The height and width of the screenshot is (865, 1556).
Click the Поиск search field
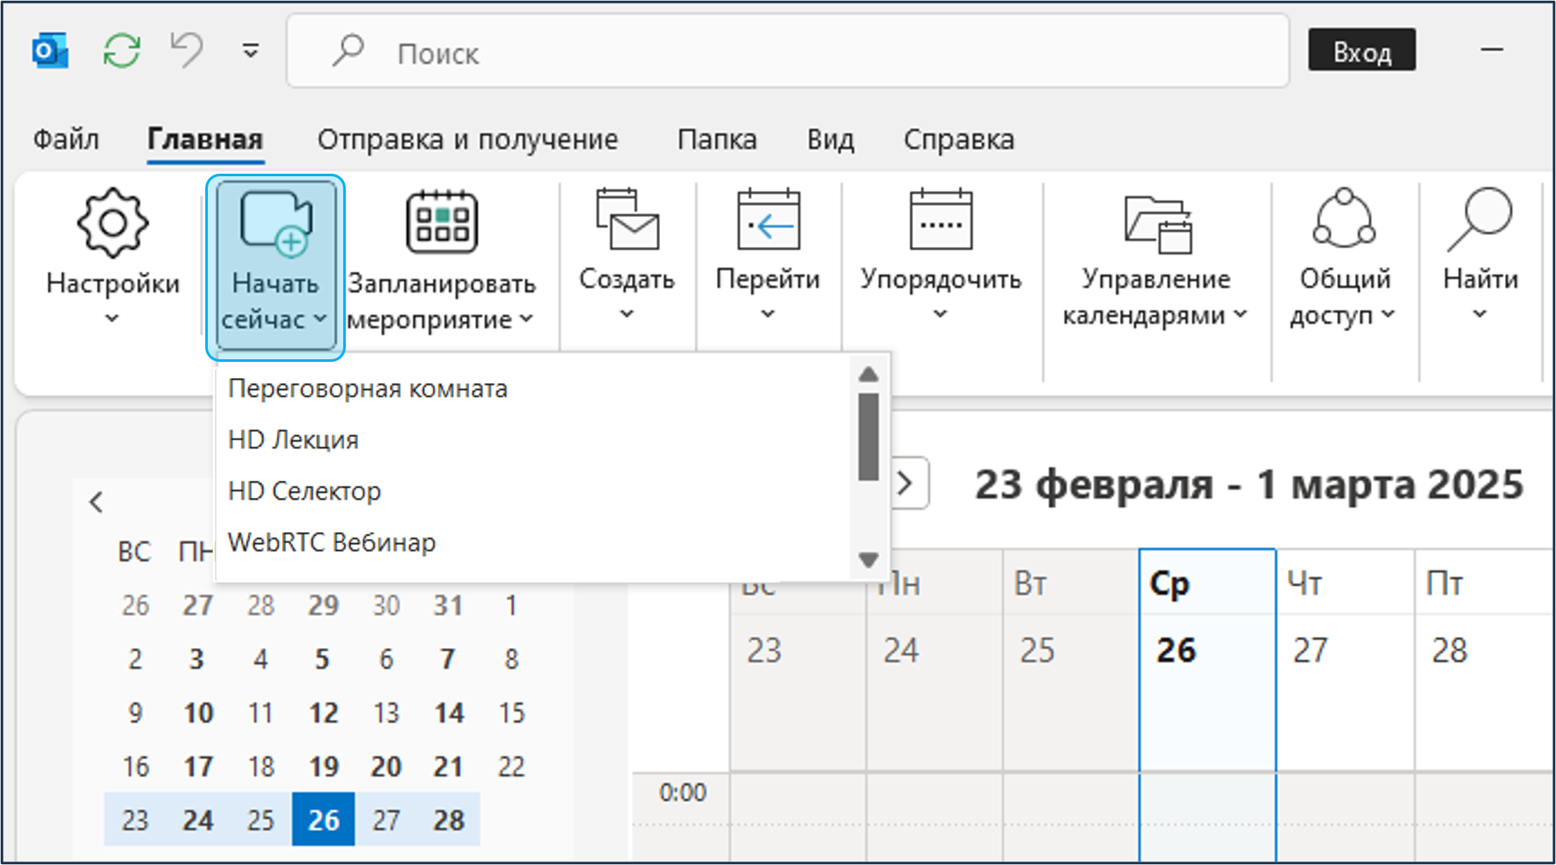click(788, 53)
